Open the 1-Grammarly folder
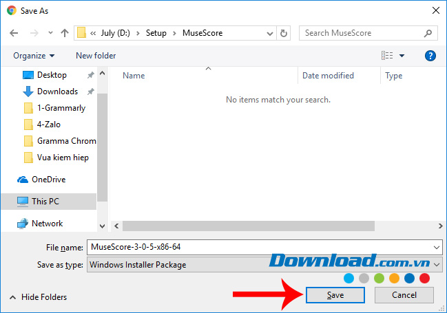Screen dimensions: 447x313 pyautogui.click(x=61, y=108)
